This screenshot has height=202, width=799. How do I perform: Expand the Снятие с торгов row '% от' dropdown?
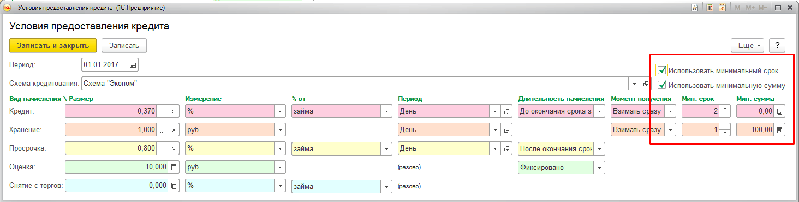tap(387, 186)
